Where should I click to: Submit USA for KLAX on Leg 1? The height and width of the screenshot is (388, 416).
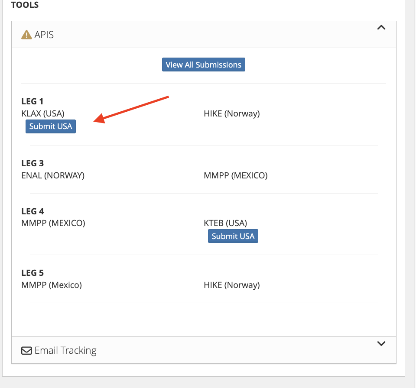51,126
